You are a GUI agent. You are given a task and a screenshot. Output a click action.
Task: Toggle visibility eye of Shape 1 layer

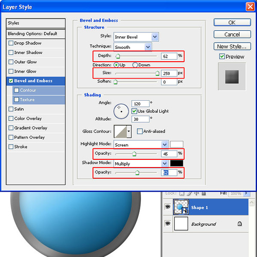(x=168, y=207)
